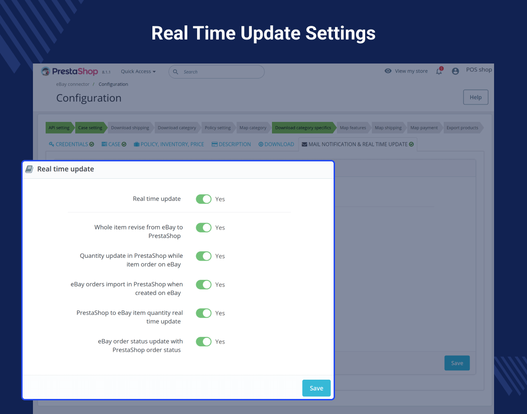This screenshot has width=527, height=414.
Task: Click the Real time update book icon
Action: 29,169
